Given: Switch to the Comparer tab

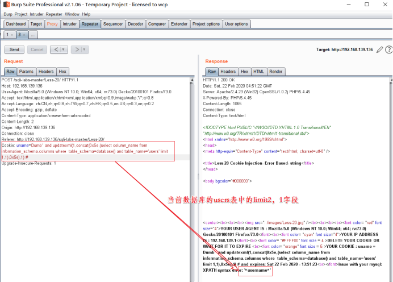Looking at the screenshot, I should coord(157,24).
